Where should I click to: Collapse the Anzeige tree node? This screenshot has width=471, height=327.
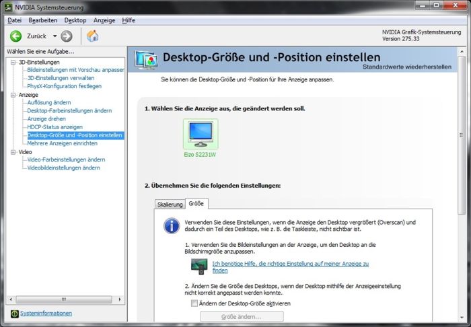point(13,95)
